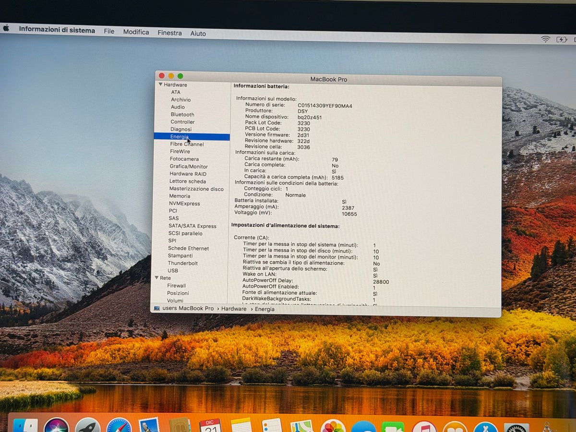Open the Informazioni di sistema menu
The height and width of the screenshot is (432, 576).
[x=57, y=30]
